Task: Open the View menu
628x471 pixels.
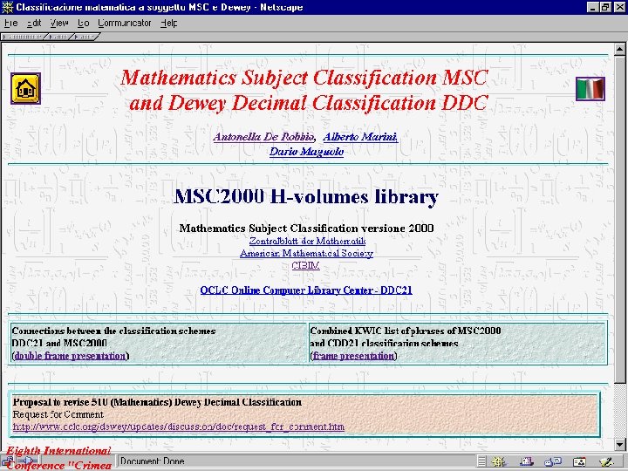Action: (x=59, y=24)
